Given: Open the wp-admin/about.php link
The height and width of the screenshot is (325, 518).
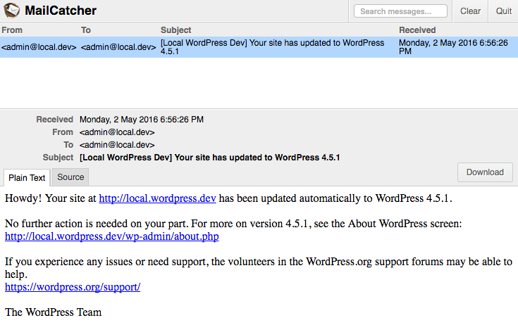Looking at the screenshot, I should [111, 236].
